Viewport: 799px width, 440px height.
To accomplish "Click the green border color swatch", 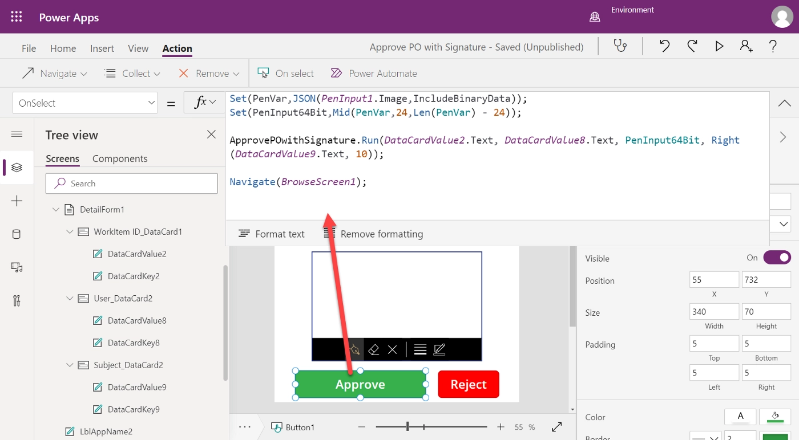I will pos(775,438).
